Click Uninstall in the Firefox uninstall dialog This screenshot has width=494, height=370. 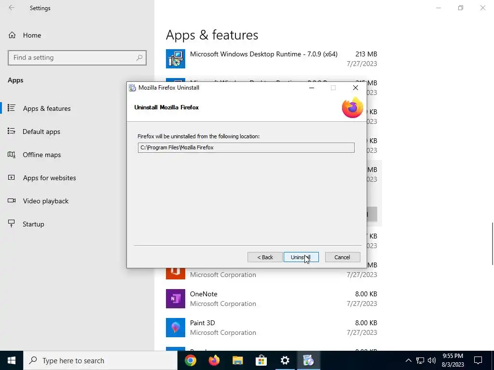301,257
